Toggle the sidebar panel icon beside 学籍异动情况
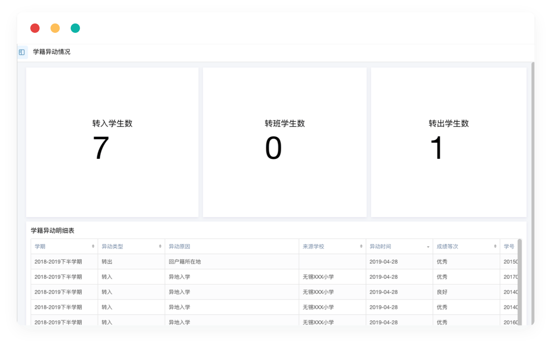Viewport: 552px width, 347px height. (22, 52)
